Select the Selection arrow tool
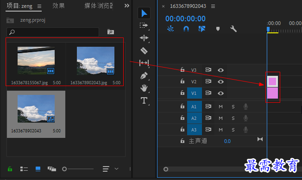Image resolution: width=302 pixels, height=180 pixels. pos(144,13)
